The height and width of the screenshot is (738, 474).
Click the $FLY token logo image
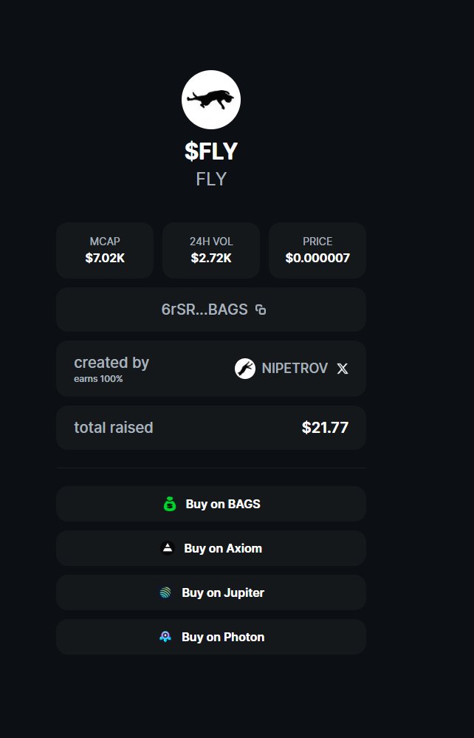click(x=210, y=100)
